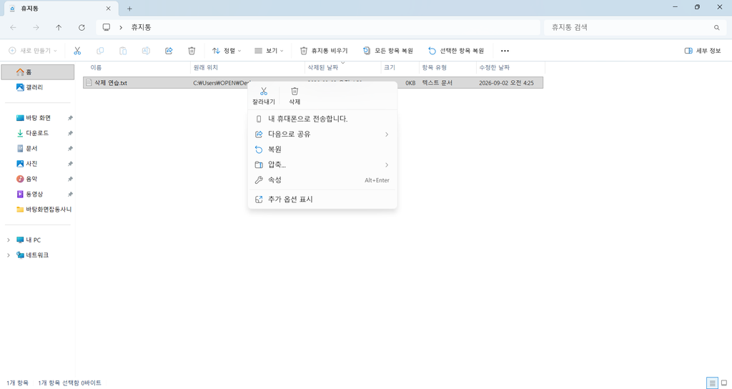Open 바탕 화면 in the sidebar
The image size is (732, 389).
37,118
